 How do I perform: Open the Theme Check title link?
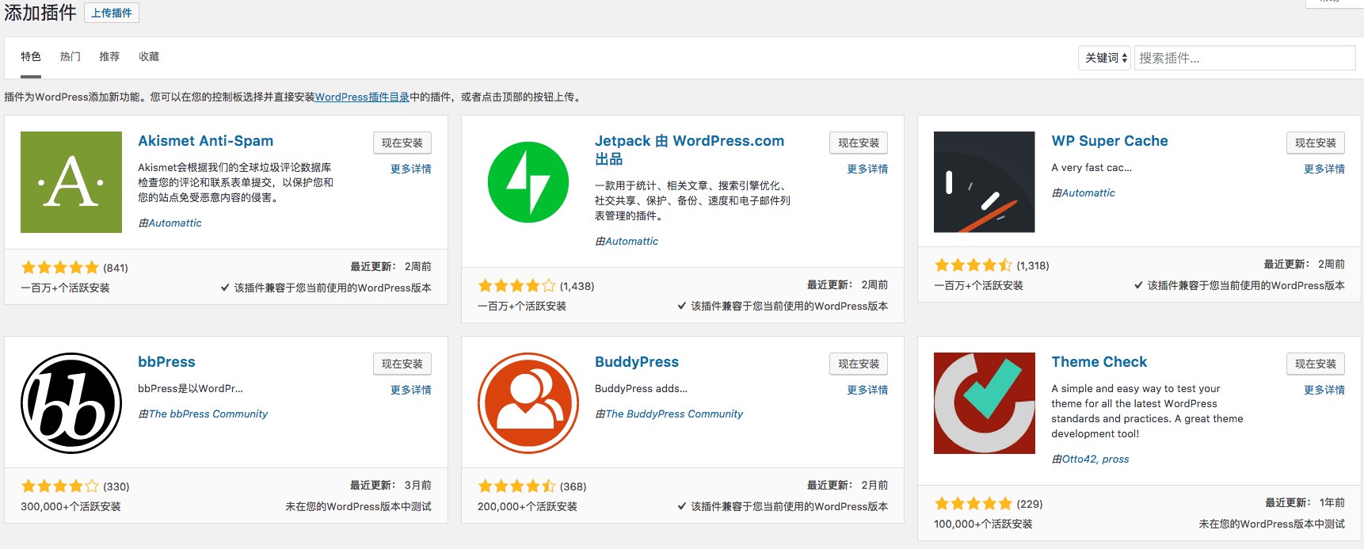tap(1099, 362)
